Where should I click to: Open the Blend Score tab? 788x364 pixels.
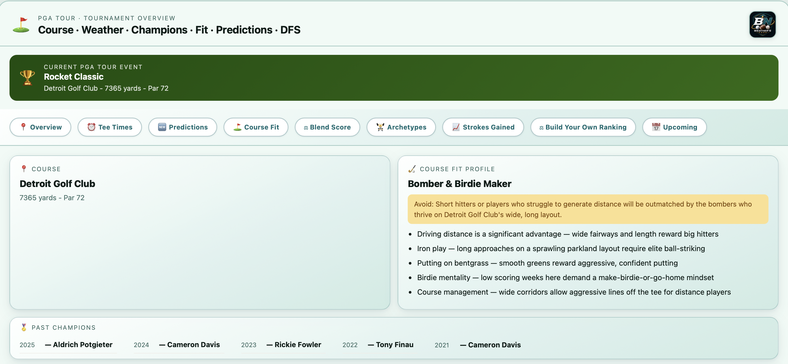pos(327,127)
